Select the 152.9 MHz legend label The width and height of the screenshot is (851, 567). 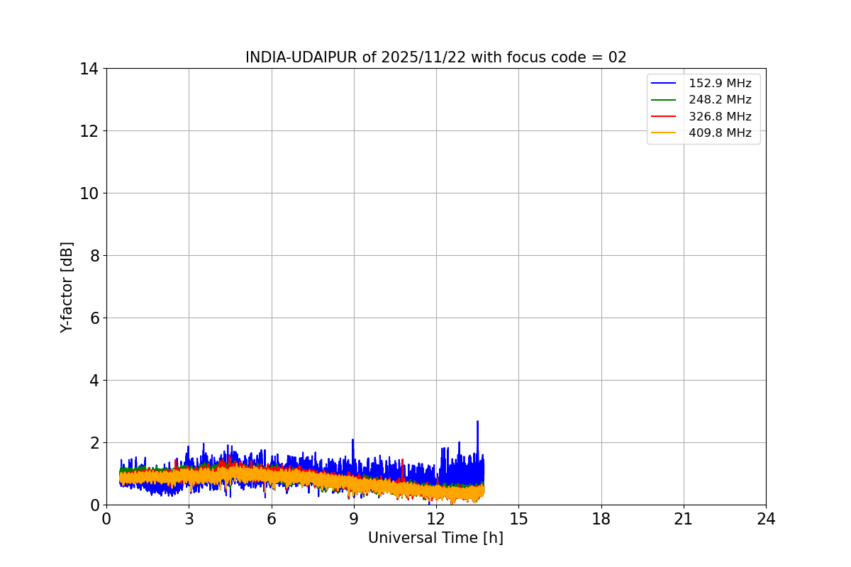pyautogui.click(x=720, y=83)
